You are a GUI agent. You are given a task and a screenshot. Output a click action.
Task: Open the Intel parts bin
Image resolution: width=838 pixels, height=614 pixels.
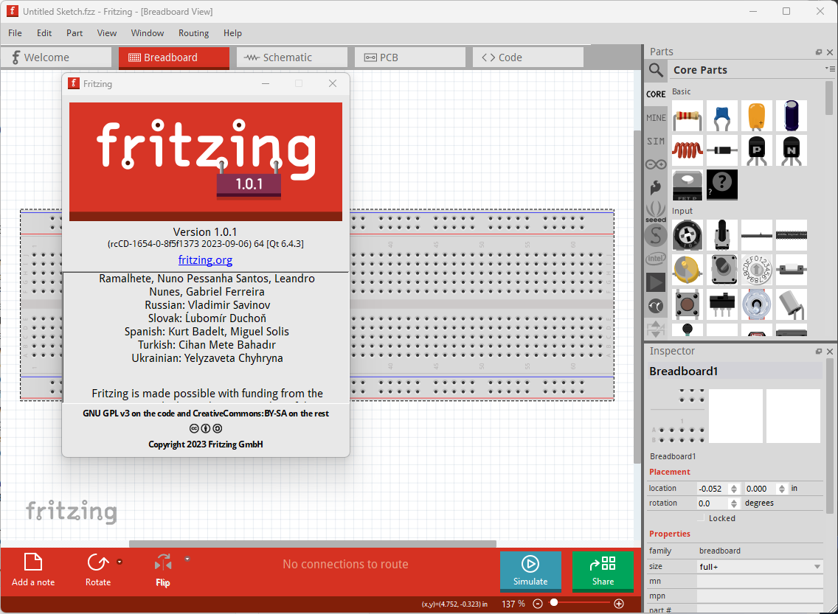coord(656,259)
